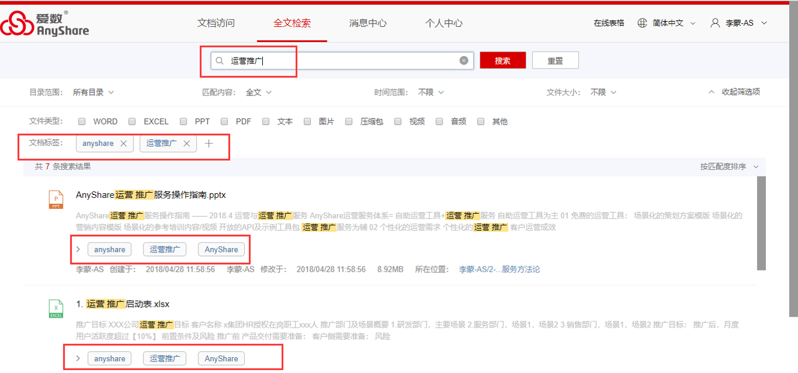Screen dimensions: 798x373
Task: Remove the 运营推广 filter tag
Action: 187,143
